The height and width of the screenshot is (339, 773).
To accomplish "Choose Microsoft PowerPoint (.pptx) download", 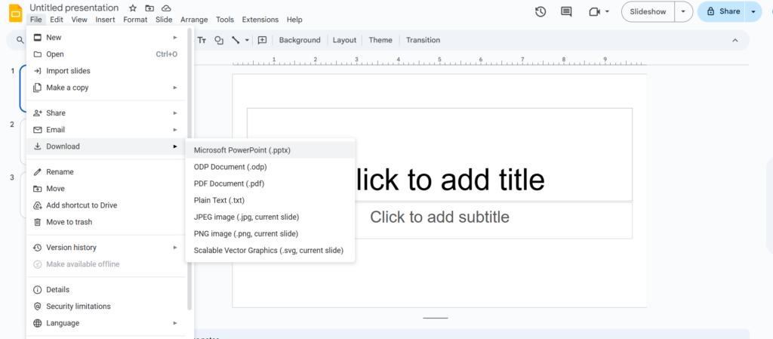I will 242,150.
